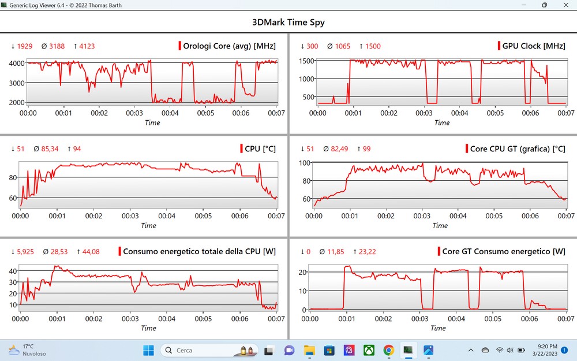Screen dimensions: 577x361
Task: Open Microsoft Store from the taskbar
Action: (x=329, y=351)
